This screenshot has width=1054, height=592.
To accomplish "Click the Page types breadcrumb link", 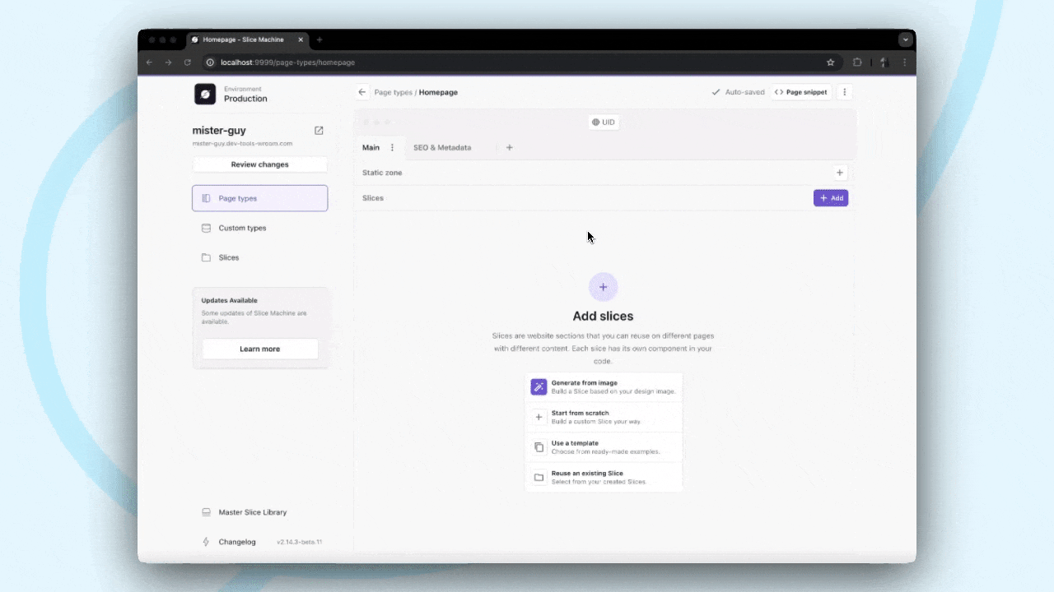I will (x=394, y=92).
